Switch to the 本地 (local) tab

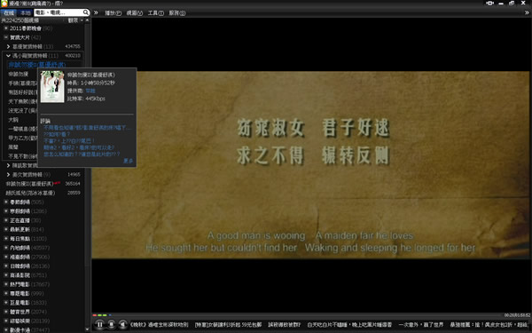tap(25, 13)
